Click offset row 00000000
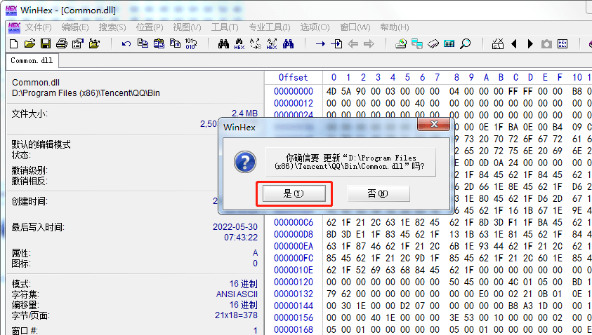This screenshot has width=592, height=335. tap(294, 91)
